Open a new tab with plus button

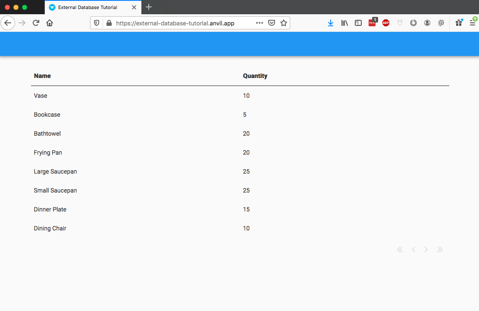(x=149, y=7)
